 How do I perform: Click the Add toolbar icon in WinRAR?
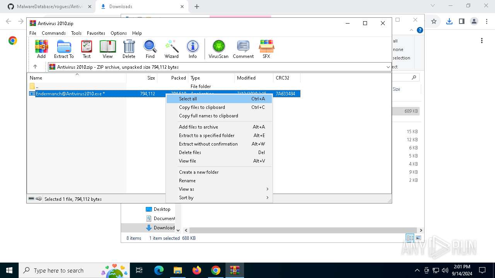coord(41,49)
